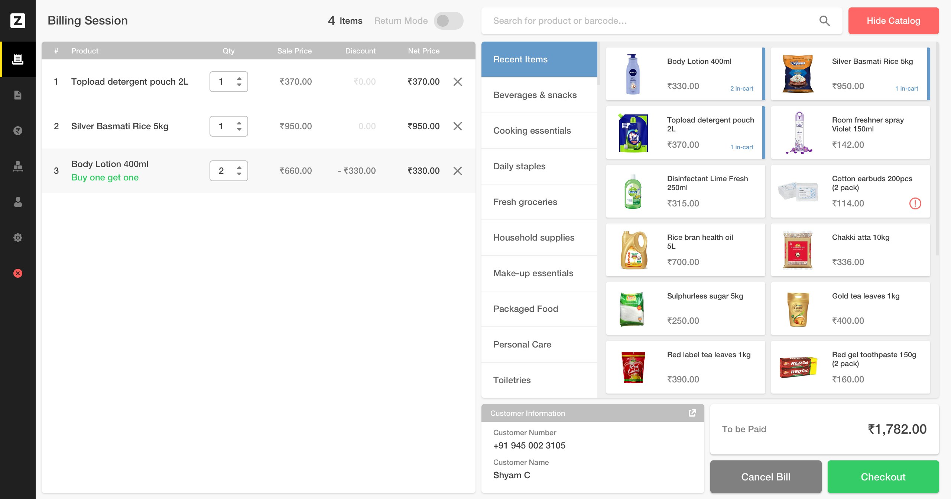
Task: Click the search magnifier icon
Action: click(x=824, y=21)
